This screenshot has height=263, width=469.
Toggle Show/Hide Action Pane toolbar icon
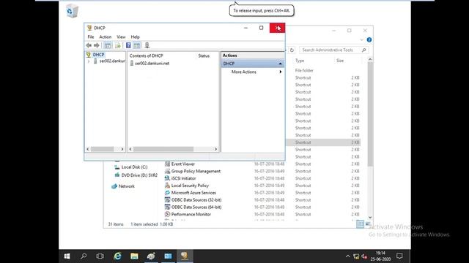[x=137, y=45]
